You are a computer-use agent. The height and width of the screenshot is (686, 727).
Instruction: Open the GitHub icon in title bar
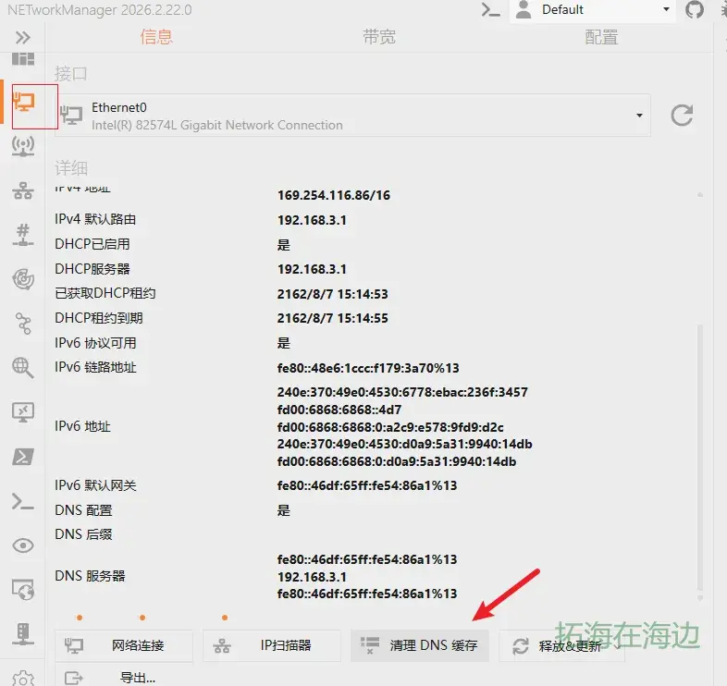coord(694,10)
